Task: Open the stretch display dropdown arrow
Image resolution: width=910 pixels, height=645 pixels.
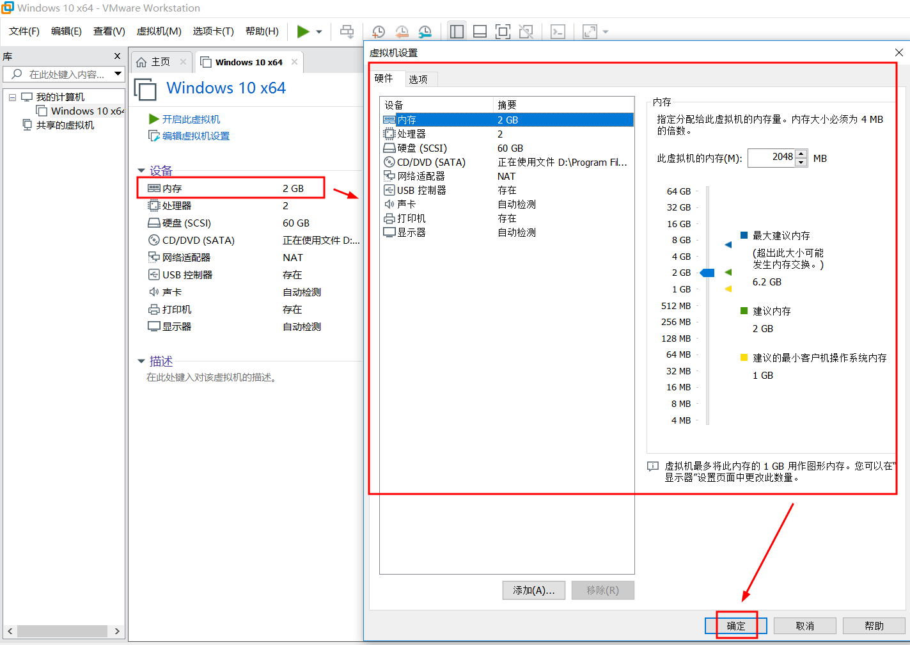Action: (x=606, y=31)
